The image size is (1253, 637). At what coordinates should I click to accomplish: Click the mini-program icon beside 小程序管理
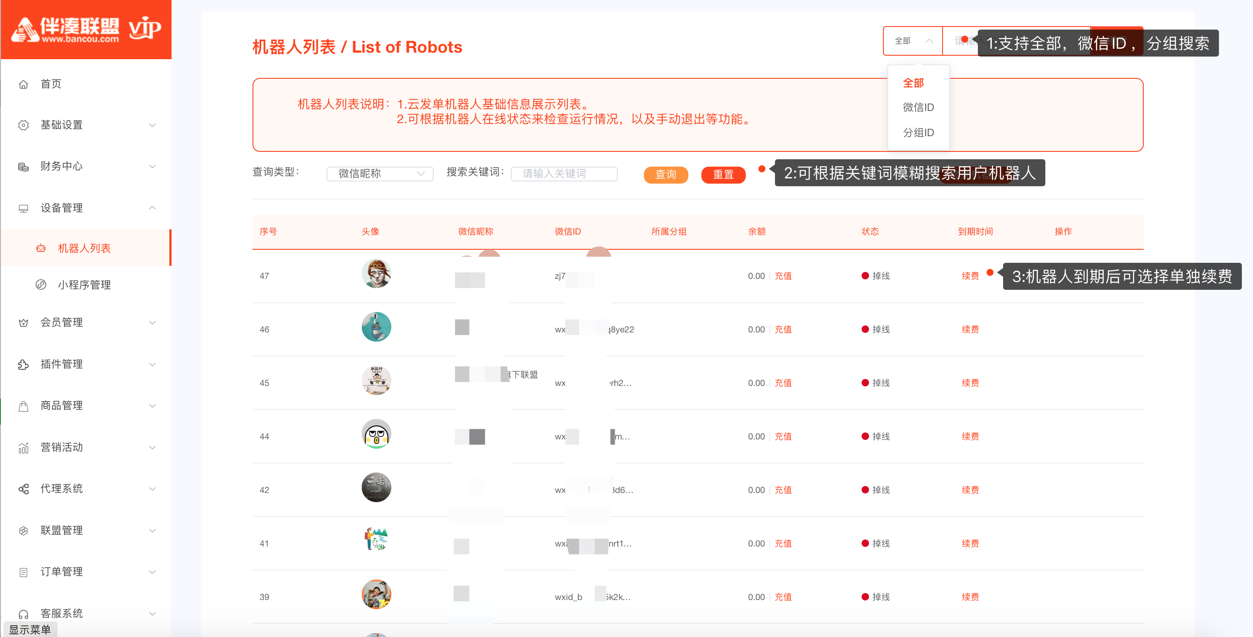(x=41, y=285)
